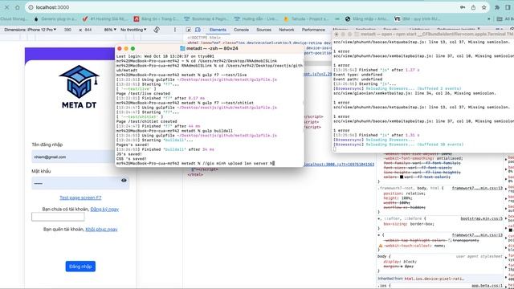Open the All Bookmarks folder
This screenshot has width=514, height=289.
[505, 19]
